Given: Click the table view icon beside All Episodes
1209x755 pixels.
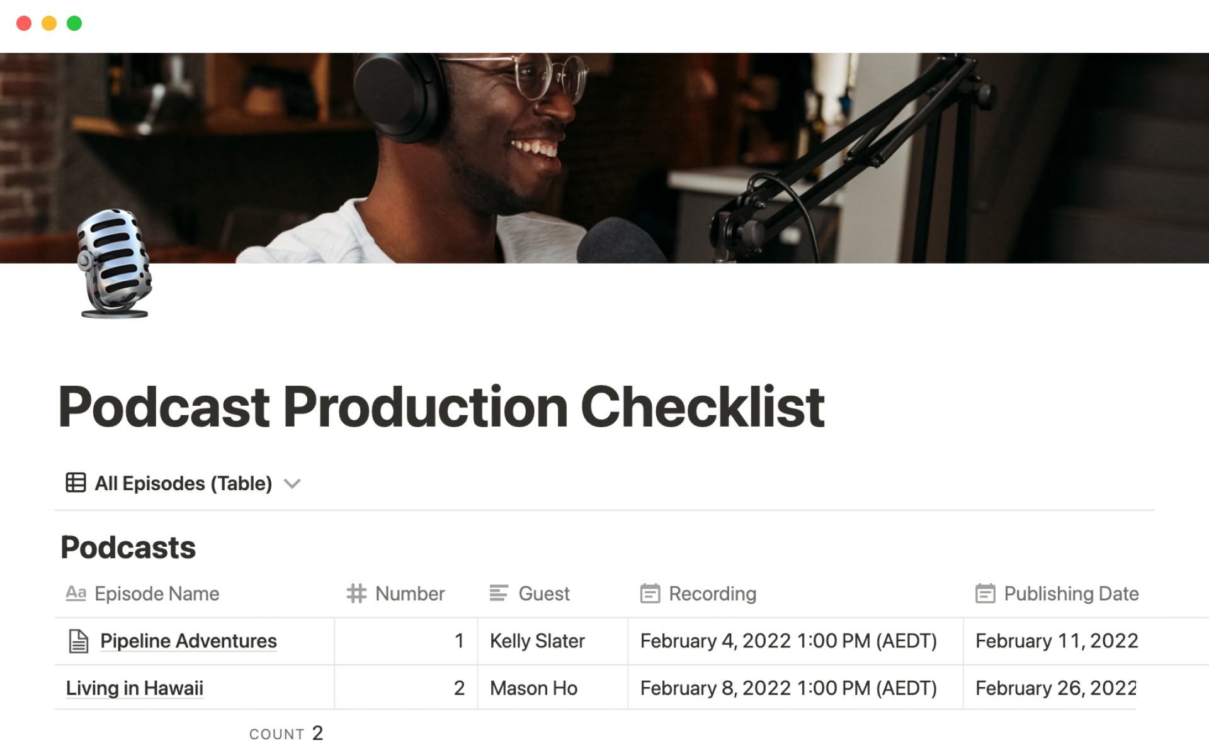Looking at the screenshot, I should click(x=75, y=483).
